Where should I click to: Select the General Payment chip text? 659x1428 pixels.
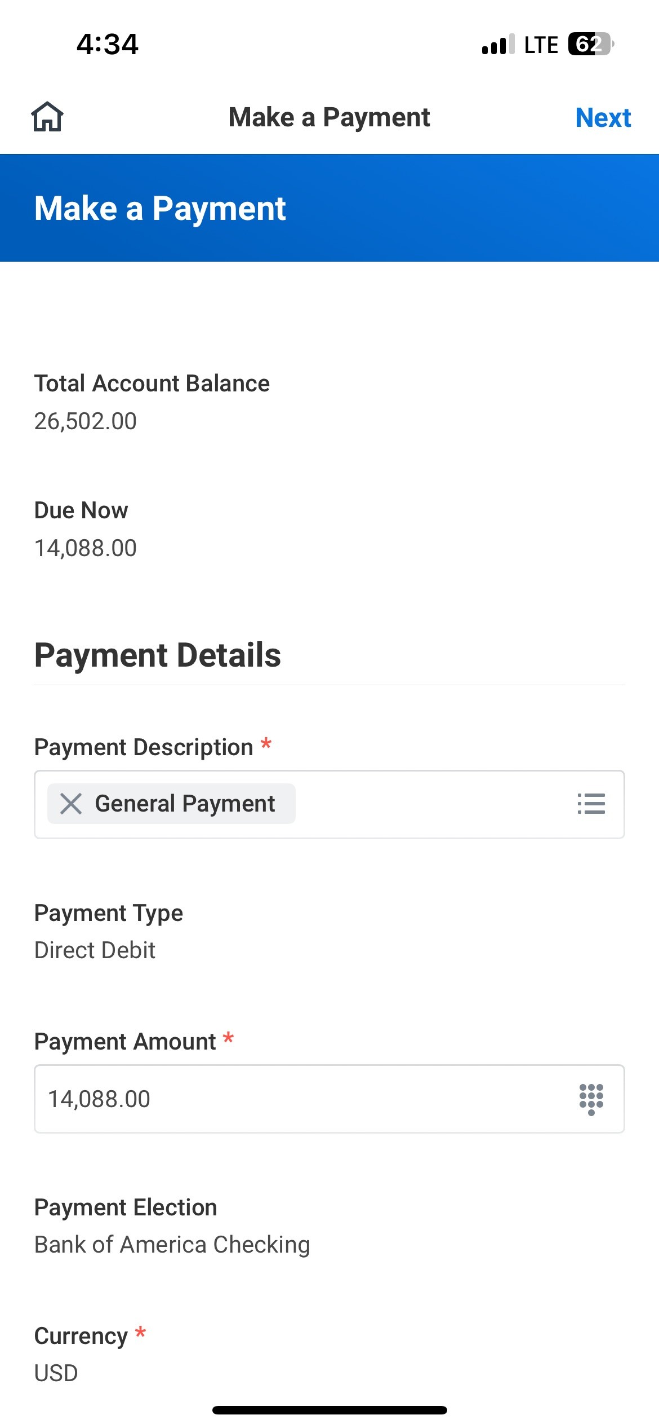[x=185, y=804]
